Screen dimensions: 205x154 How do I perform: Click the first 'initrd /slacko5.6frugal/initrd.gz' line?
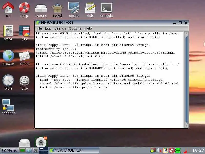(69, 56)
